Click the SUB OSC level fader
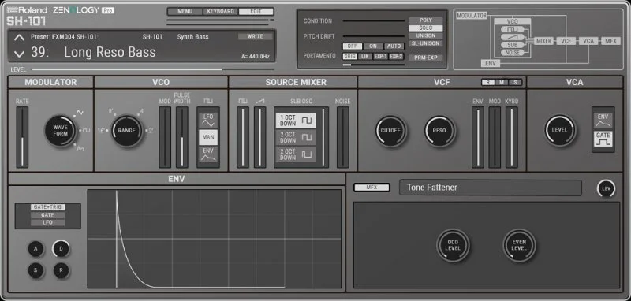Screen dimensions: 631x301 (323, 137)
